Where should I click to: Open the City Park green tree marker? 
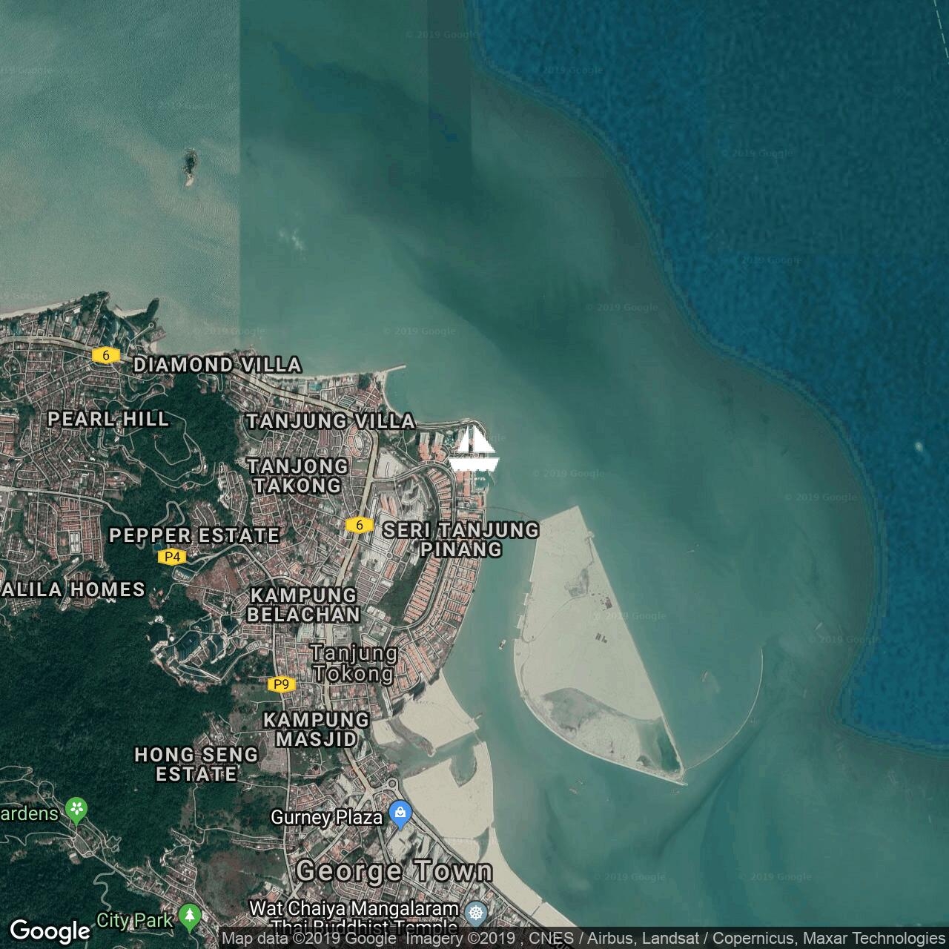coord(191,918)
